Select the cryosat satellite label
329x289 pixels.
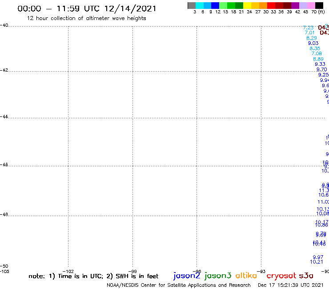[x=281, y=276]
